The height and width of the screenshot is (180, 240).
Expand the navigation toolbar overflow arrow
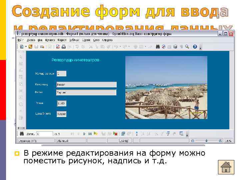pyautogui.click(x=187, y=135)
